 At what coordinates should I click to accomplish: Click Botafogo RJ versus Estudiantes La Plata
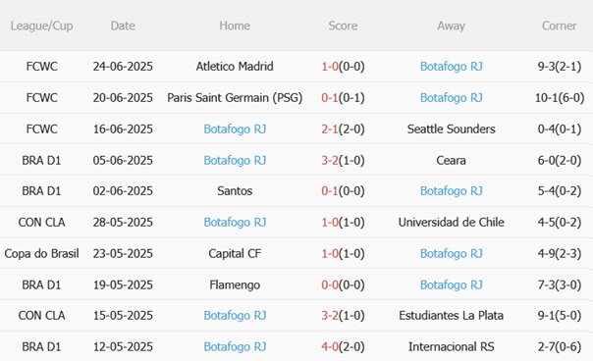pos(235,316)
